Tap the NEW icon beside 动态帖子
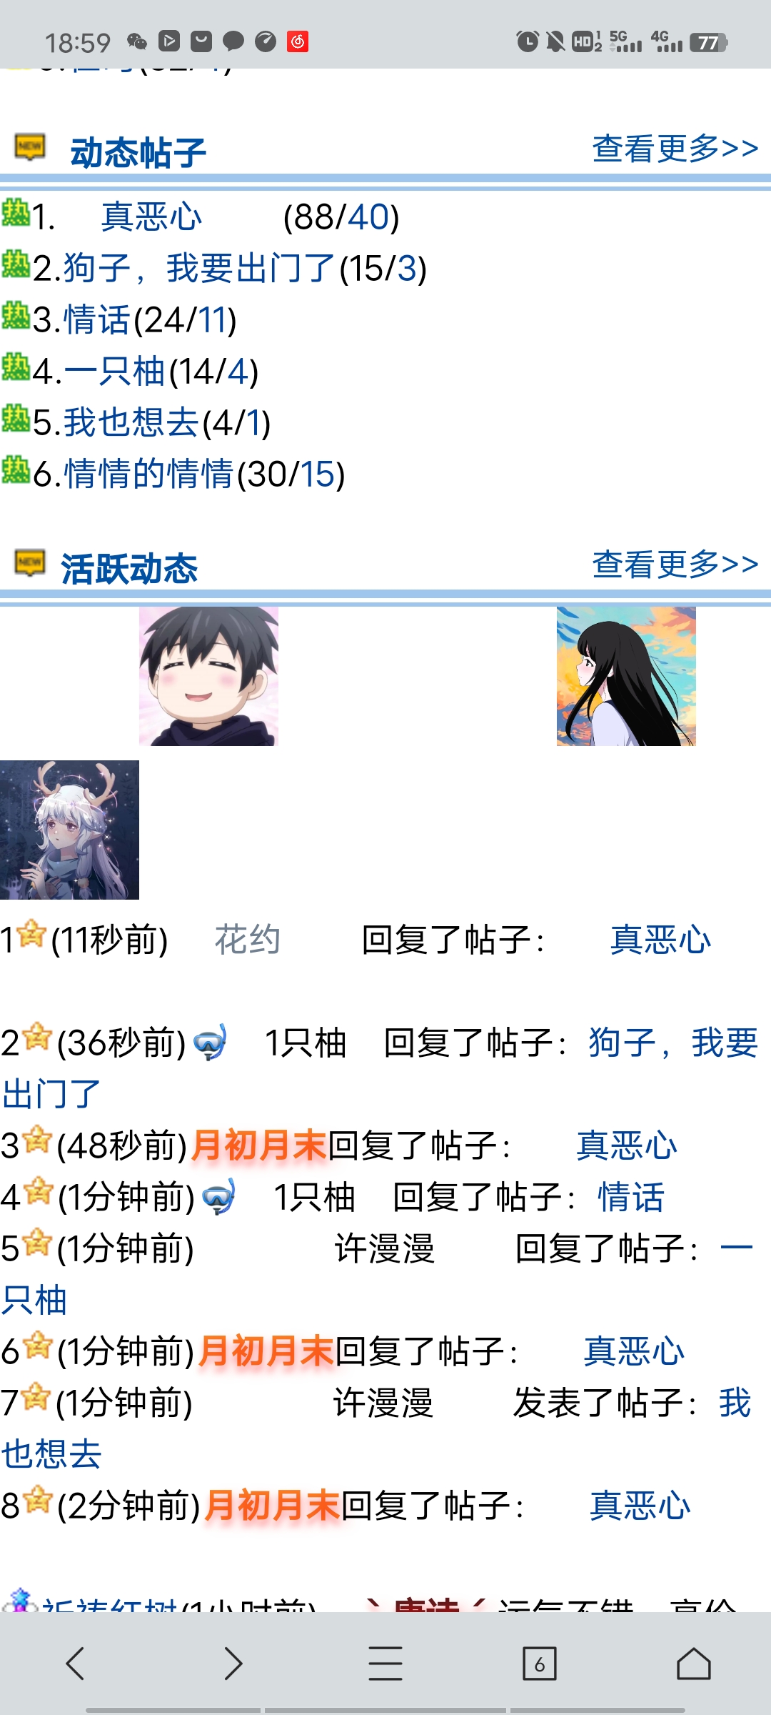Image resolution: width=771 pixels, height=1715 pixels. point(30,148)
